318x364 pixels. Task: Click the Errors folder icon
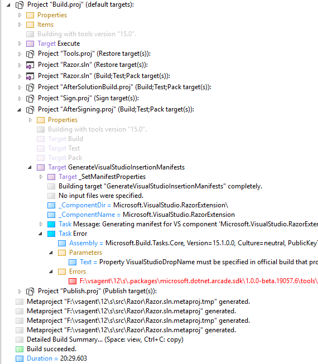[62, 272]
